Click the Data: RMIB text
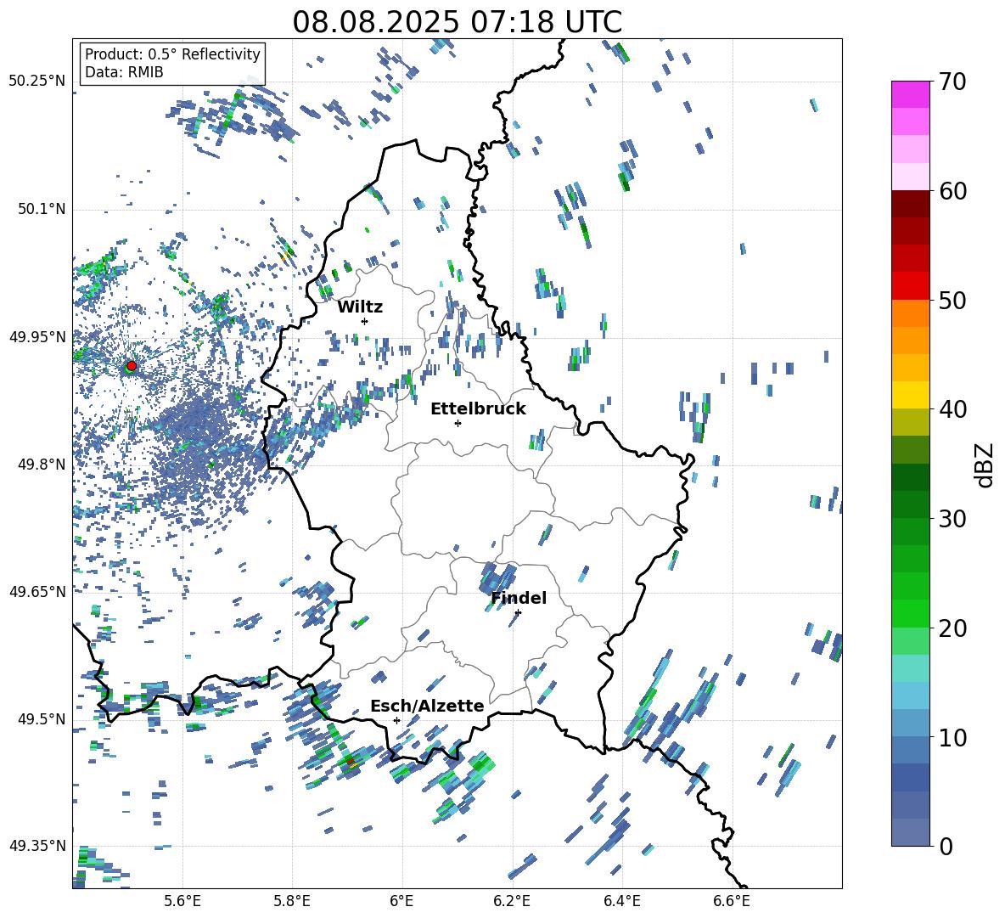1005x918 pixels. click(x=124, y=72)
